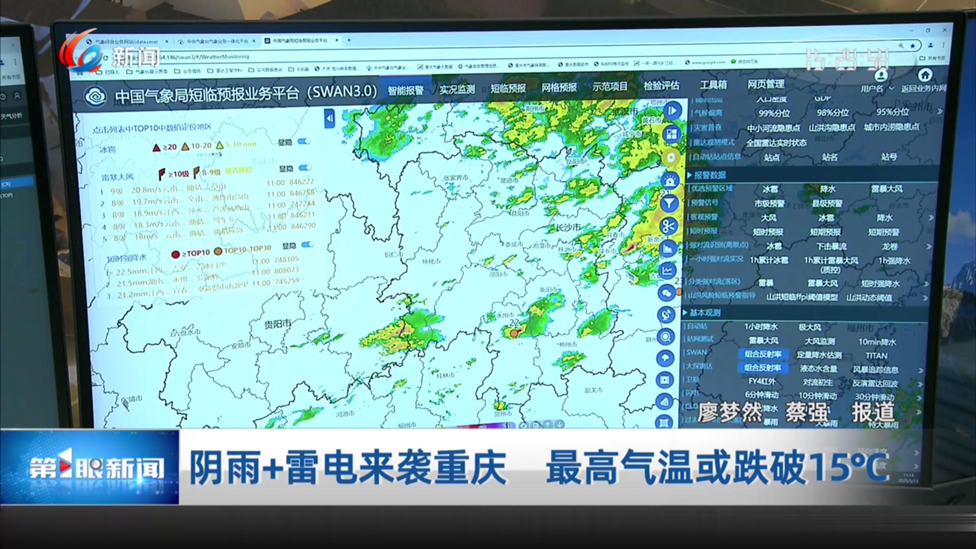Click the 全国雷达实时状态 link

tap(776, 143)
